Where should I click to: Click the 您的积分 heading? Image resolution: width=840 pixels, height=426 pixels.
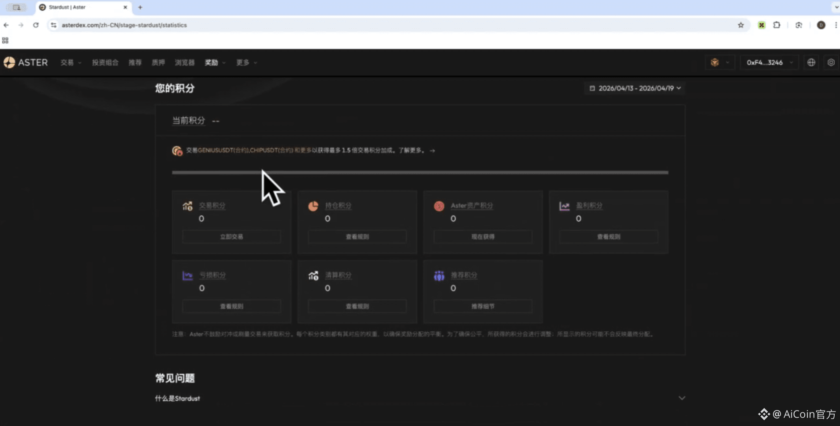175,88
